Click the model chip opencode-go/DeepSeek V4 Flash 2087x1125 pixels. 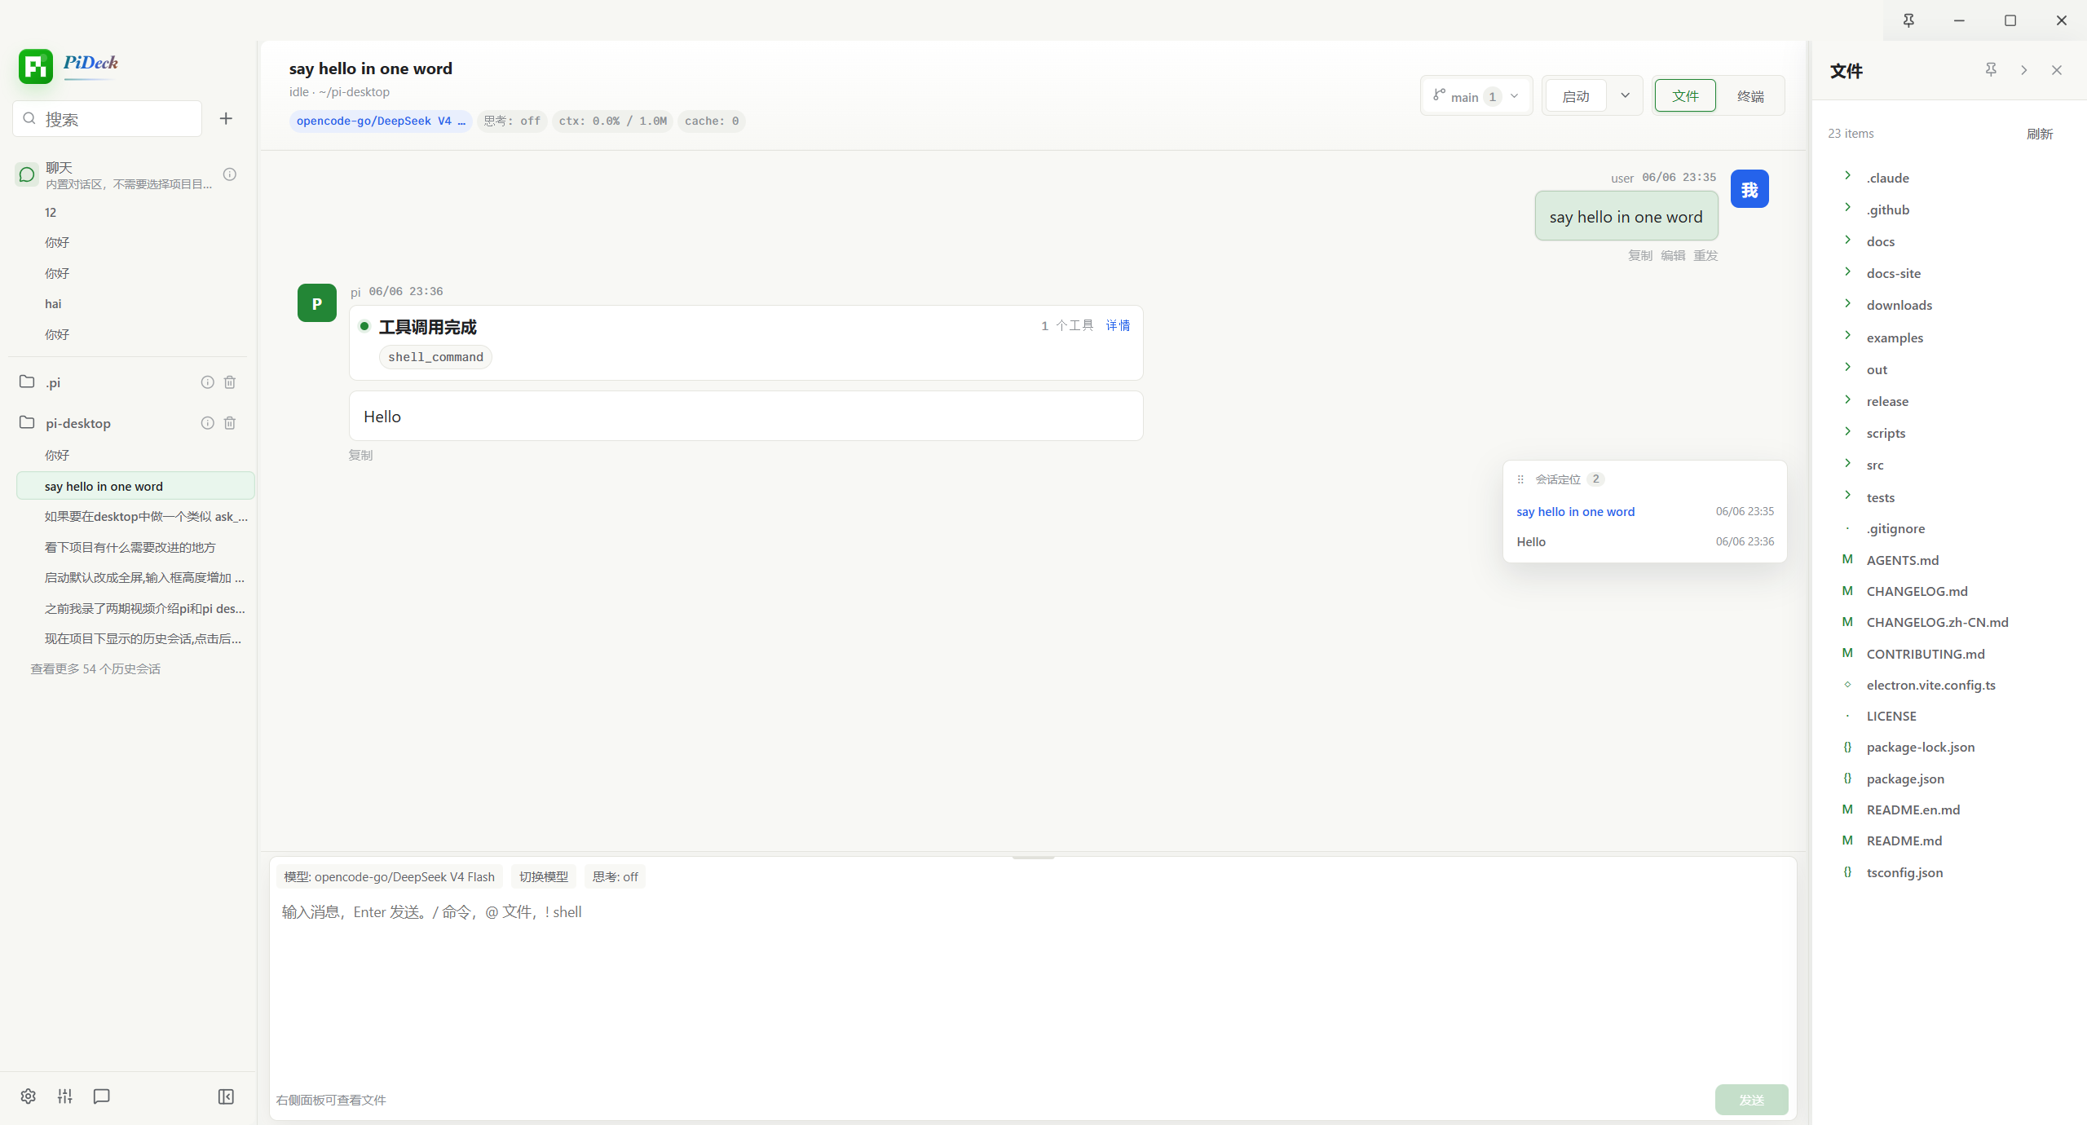coord(390,877)
